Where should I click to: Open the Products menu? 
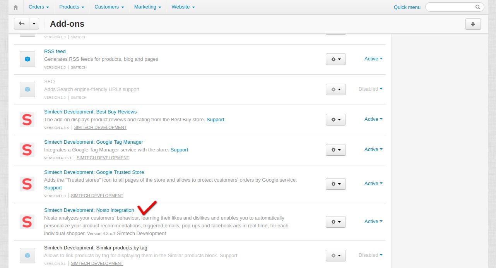(x=72, y=7)
